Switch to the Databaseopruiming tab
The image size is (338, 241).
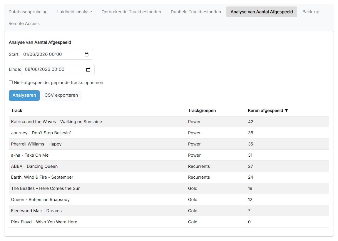click(x=28, y=12)
